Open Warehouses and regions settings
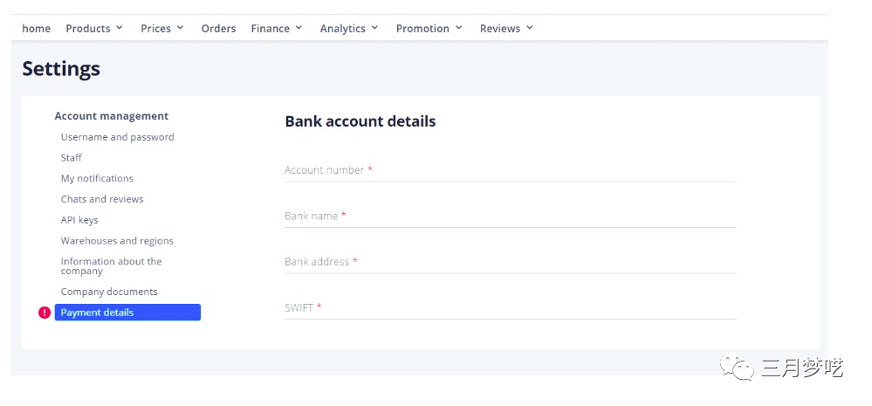872x406 pixels. [x=117, y=241]
